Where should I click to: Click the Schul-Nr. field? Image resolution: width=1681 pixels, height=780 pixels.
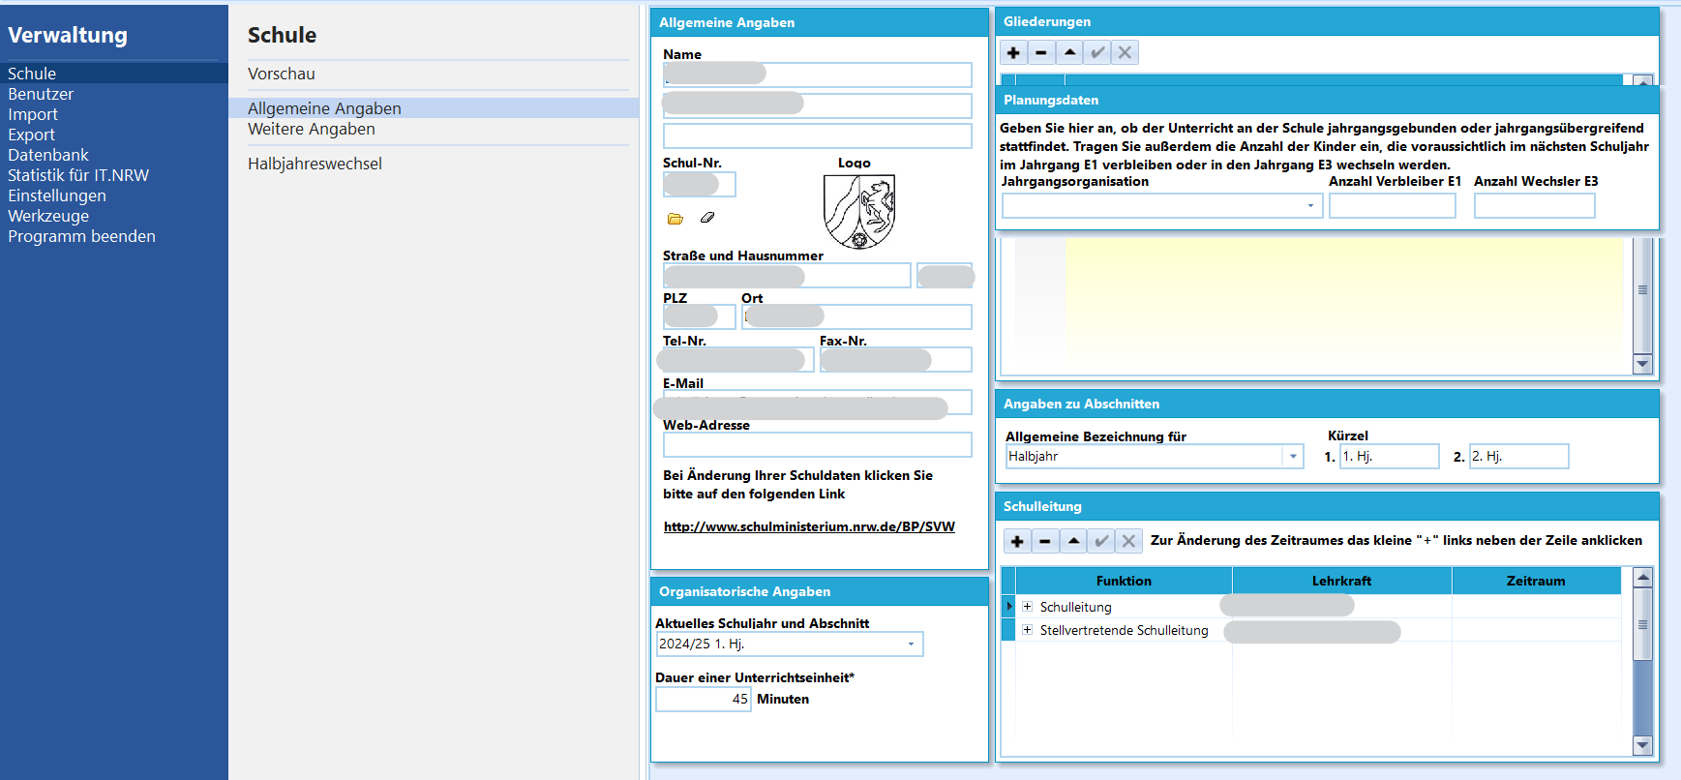click(700, 184)
